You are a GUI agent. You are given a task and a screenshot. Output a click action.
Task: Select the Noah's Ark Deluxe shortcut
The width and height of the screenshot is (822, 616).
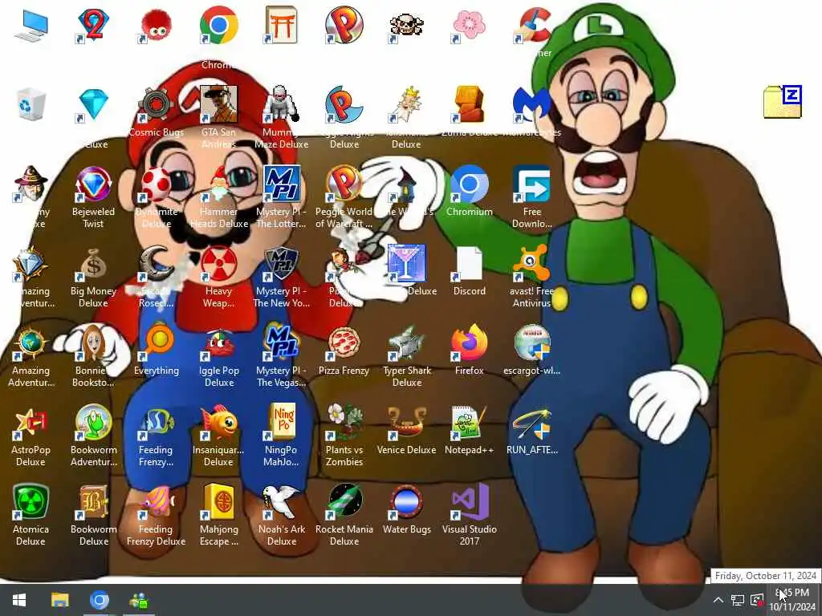coord(281,502)
